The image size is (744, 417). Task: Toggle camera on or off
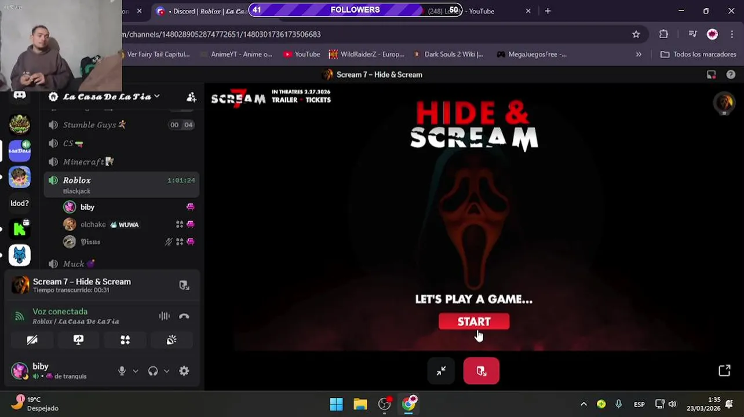(x=32, y=340)
